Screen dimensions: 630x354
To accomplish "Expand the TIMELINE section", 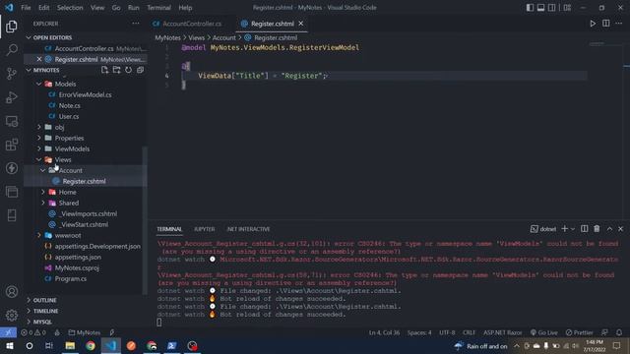I will pos(29,311).
